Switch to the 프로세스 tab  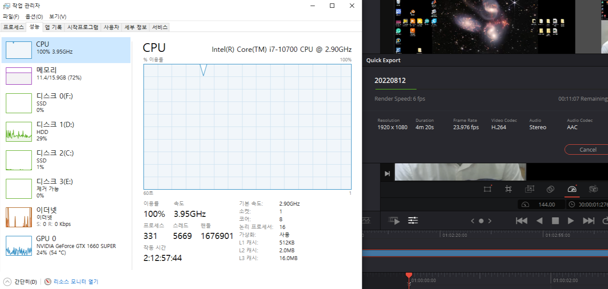pyautogui.click(x=14, y=27)
